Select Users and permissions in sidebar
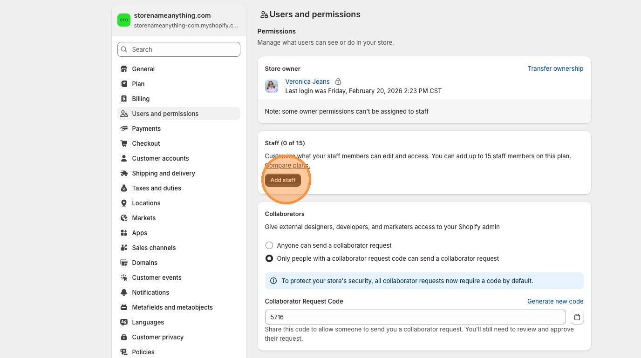 (179, 114)
